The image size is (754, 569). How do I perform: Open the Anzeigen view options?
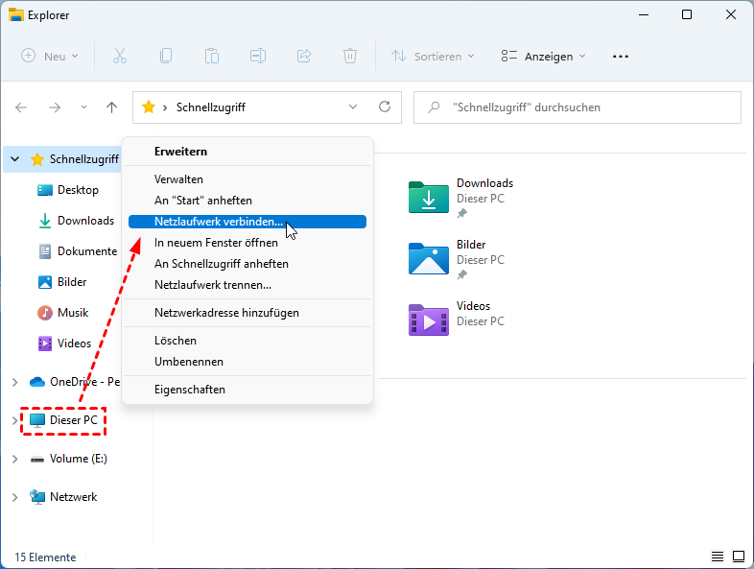pyautogui.click(x=543, y=57)
